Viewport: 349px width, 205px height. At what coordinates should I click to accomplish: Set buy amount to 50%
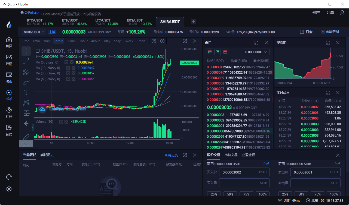(230, 194)
